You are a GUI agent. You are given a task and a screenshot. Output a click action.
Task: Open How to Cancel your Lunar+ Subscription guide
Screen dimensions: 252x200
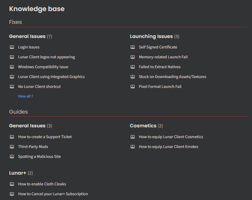(53, 194)
